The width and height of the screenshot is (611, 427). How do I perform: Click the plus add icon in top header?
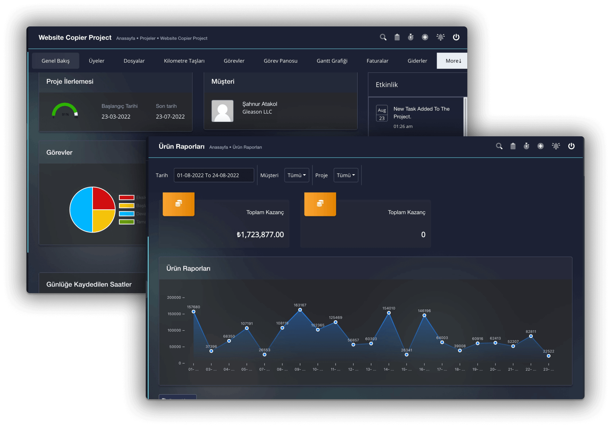pos(425,37)
